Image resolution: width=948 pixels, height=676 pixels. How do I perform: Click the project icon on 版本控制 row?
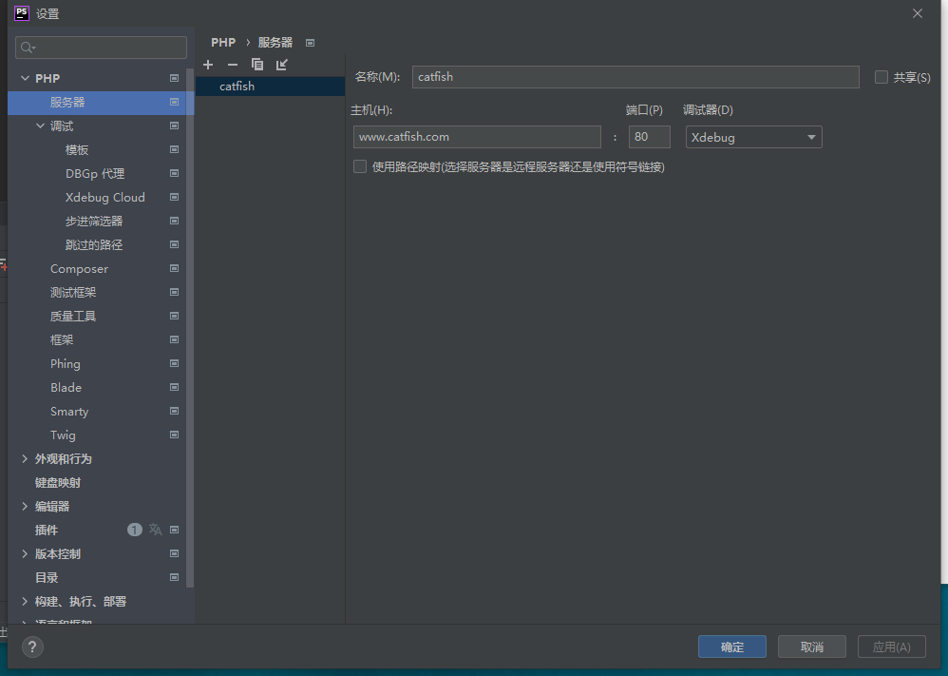[174, 553]
